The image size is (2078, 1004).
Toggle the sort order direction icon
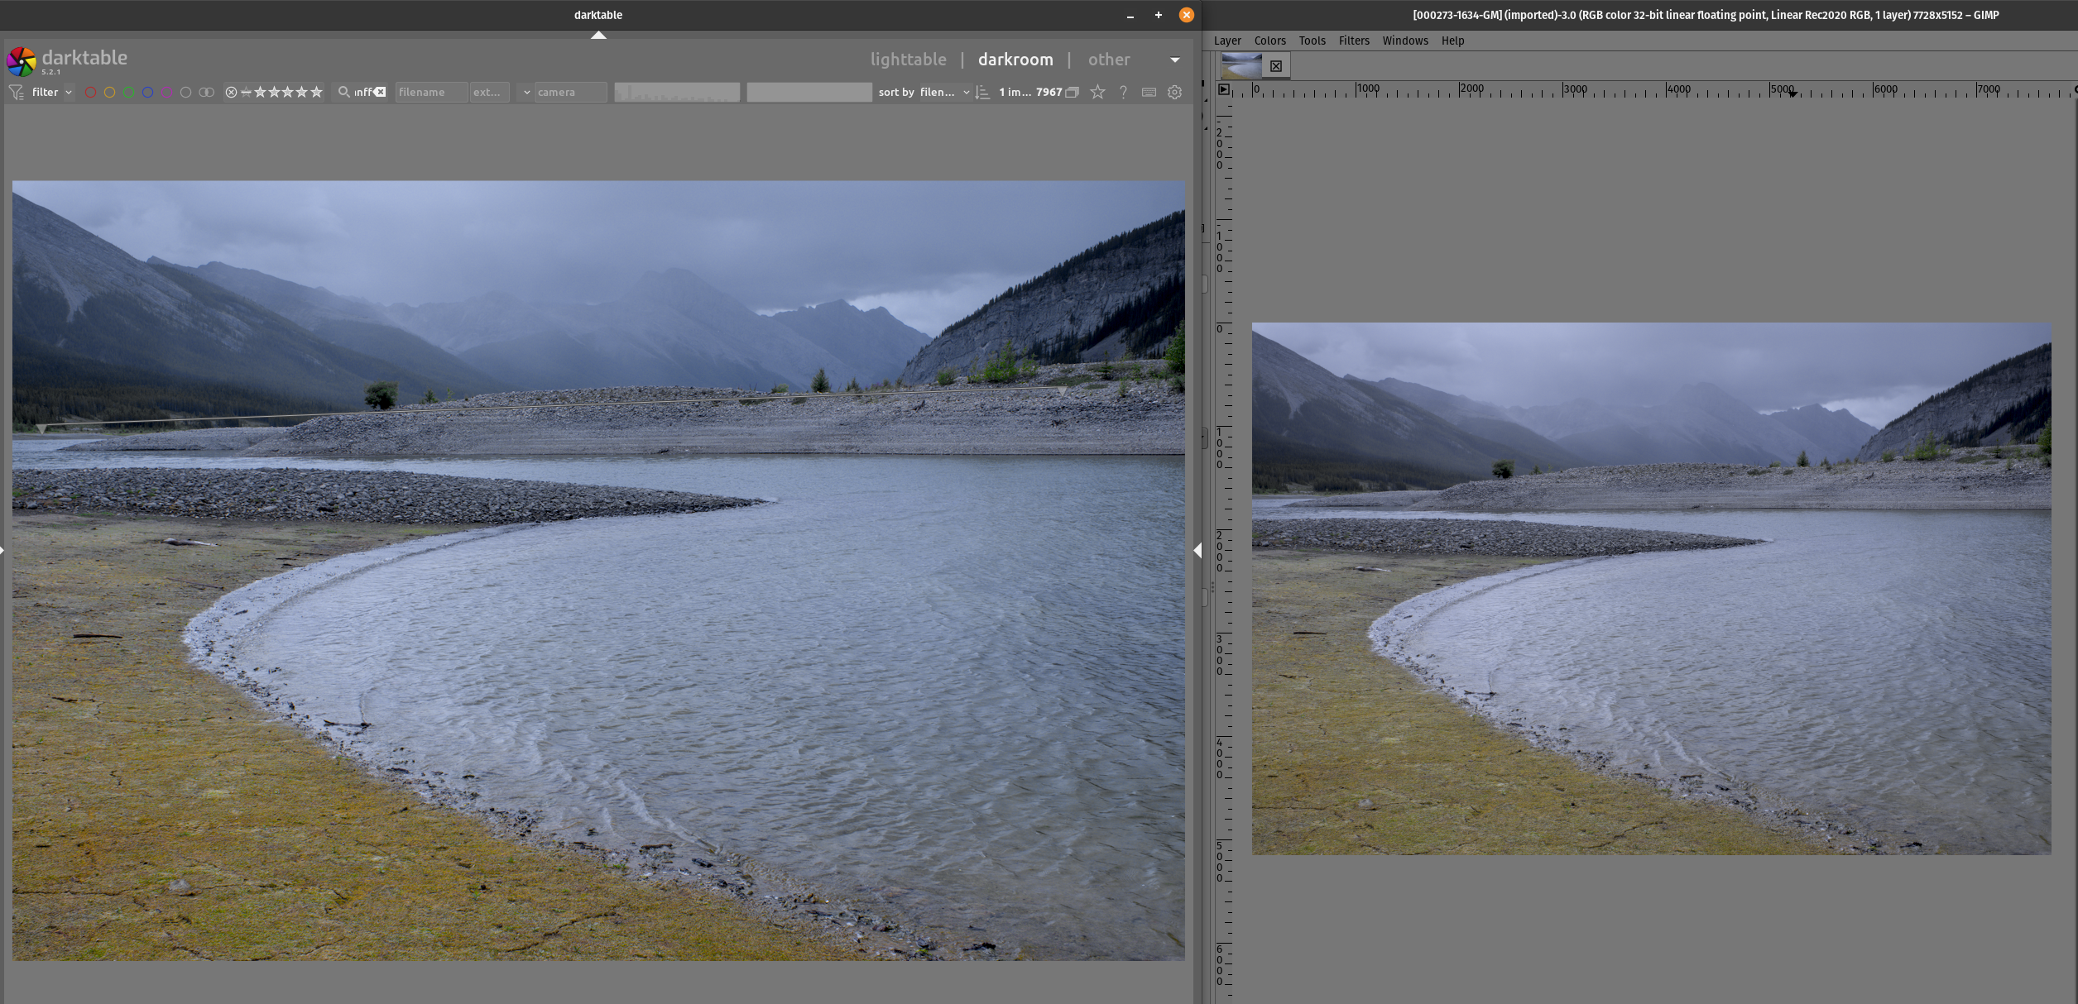tap(983, 93)
